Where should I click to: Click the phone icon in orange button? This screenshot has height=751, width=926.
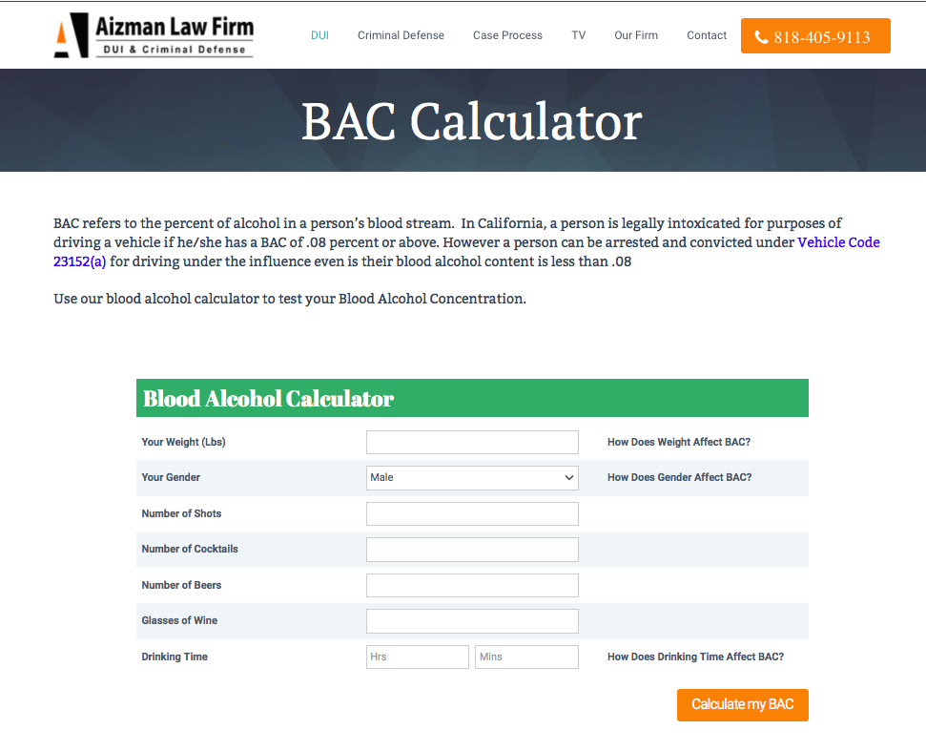pos(761,37)
